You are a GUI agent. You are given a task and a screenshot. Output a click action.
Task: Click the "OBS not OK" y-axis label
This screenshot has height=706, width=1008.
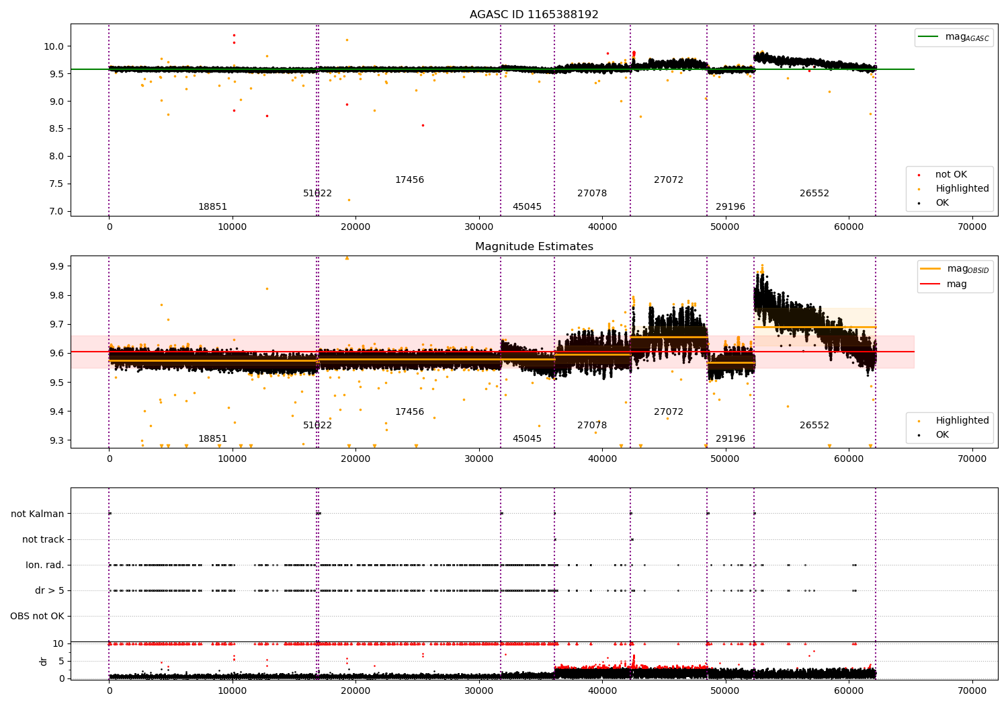point(37,617)
